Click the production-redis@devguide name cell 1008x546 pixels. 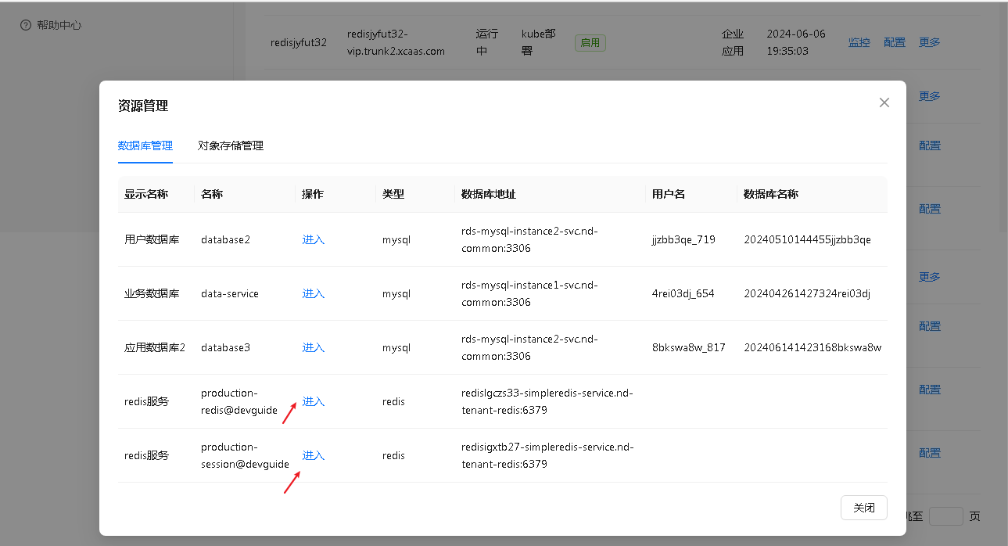239,401
